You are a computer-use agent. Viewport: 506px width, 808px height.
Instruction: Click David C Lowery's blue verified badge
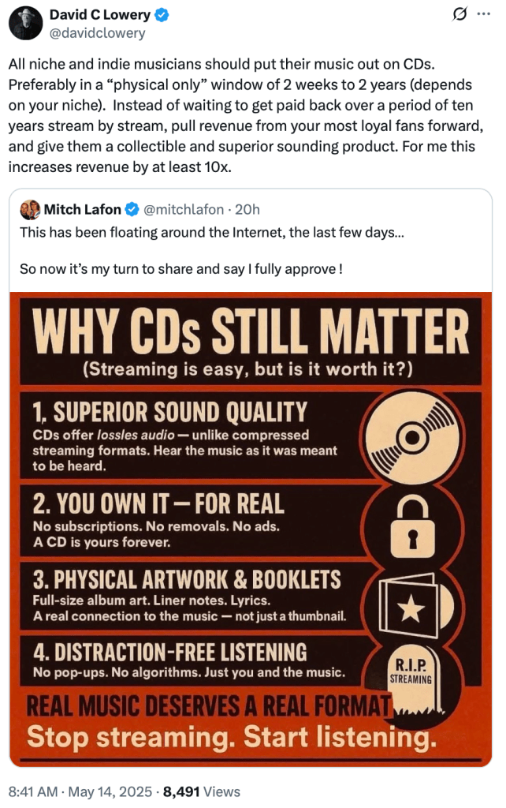(x=158, y=15)
